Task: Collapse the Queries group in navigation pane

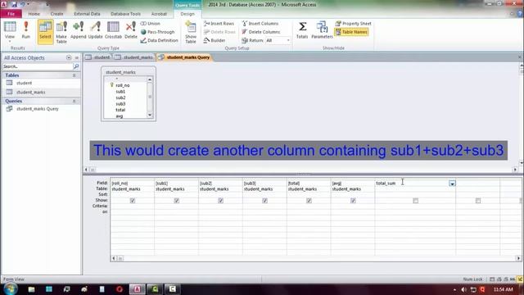Action: tap(75, 101)
